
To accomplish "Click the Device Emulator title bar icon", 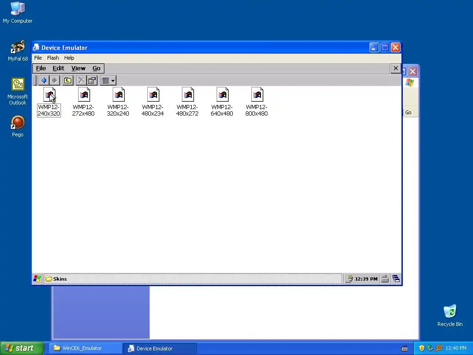I will [36, 48].
